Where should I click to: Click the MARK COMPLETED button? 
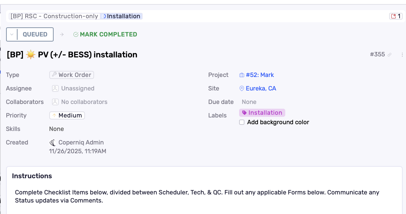(105, 34)
